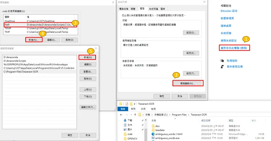Viewport: 271px width, 141px height.
Task: Click the pin icon next to 下載
Action: pos(142,120)
